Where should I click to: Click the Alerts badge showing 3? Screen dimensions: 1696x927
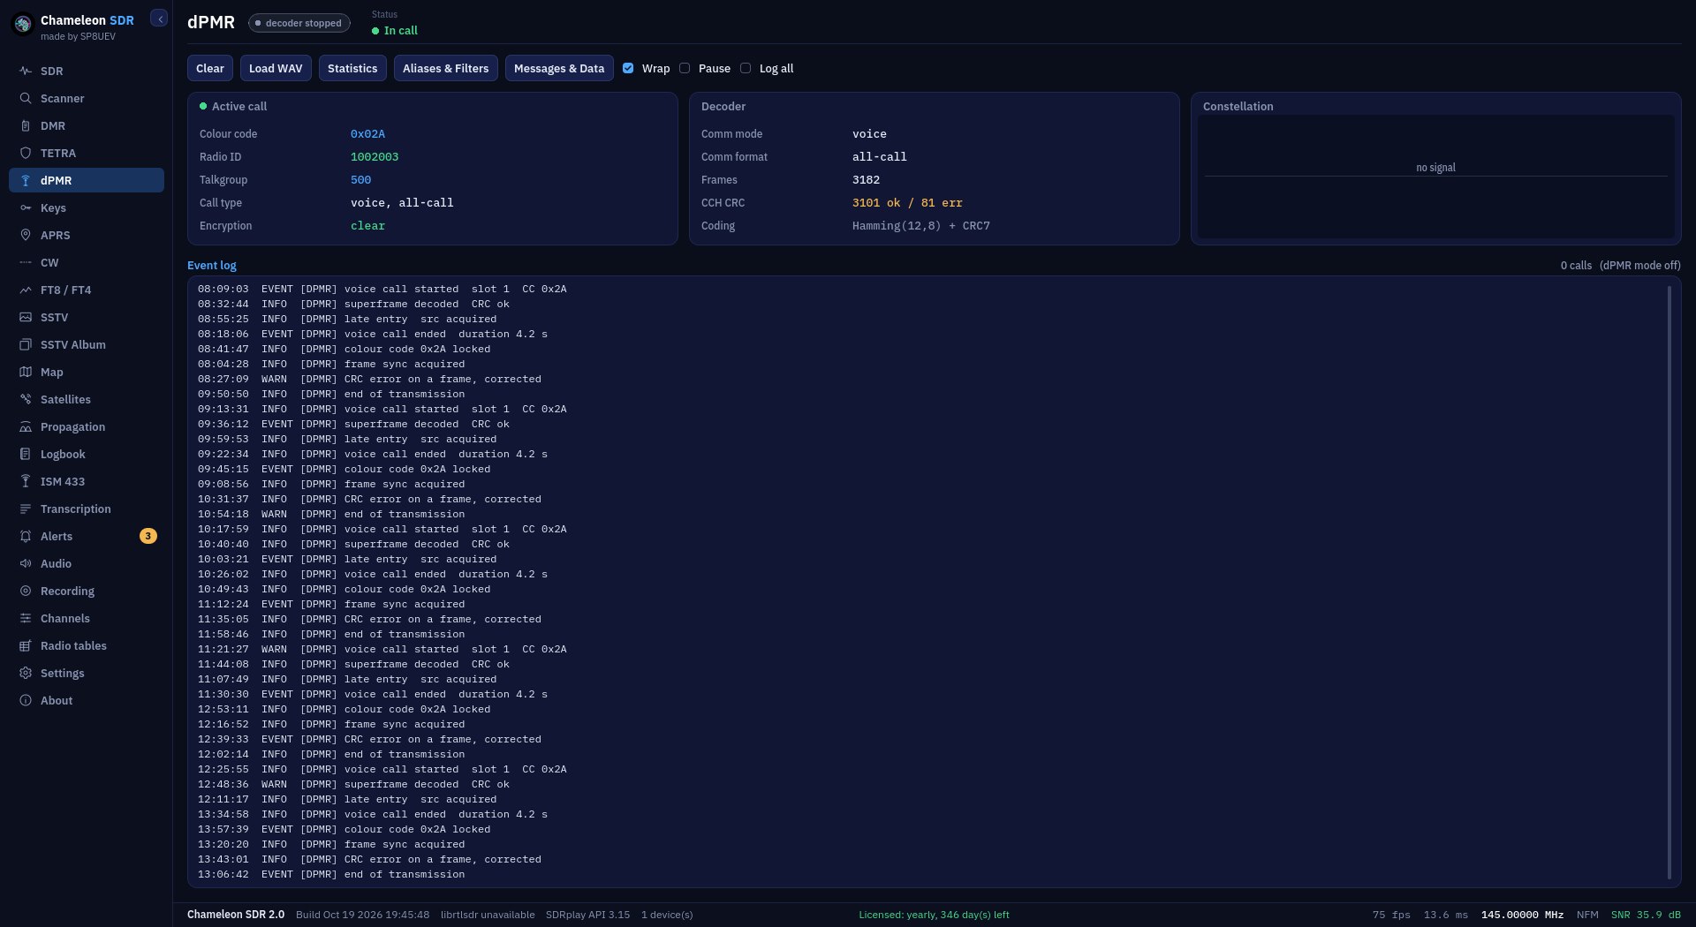(148, 536)
